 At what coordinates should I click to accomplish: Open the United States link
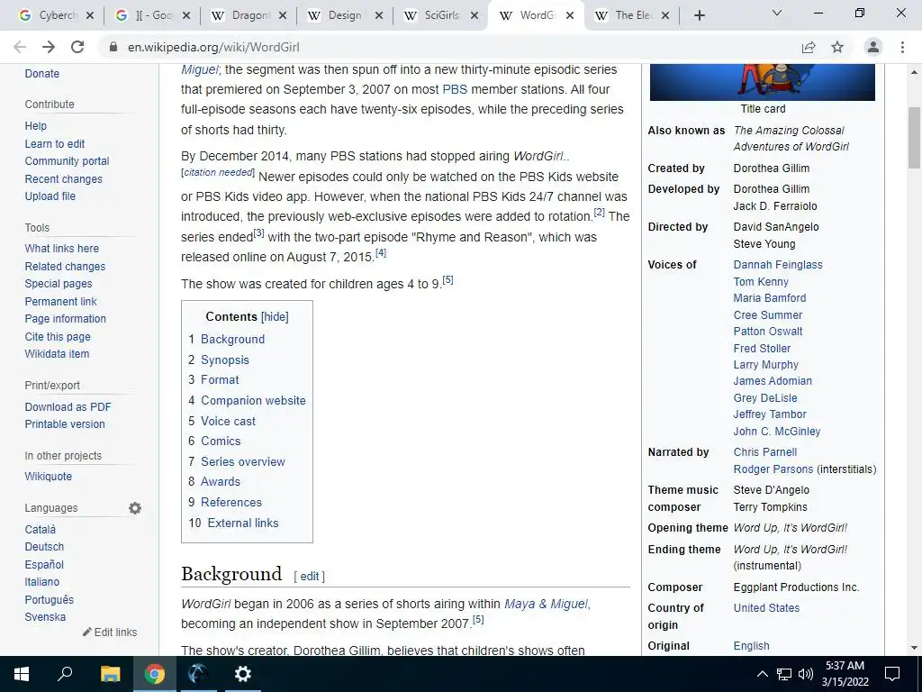[766, 608]
